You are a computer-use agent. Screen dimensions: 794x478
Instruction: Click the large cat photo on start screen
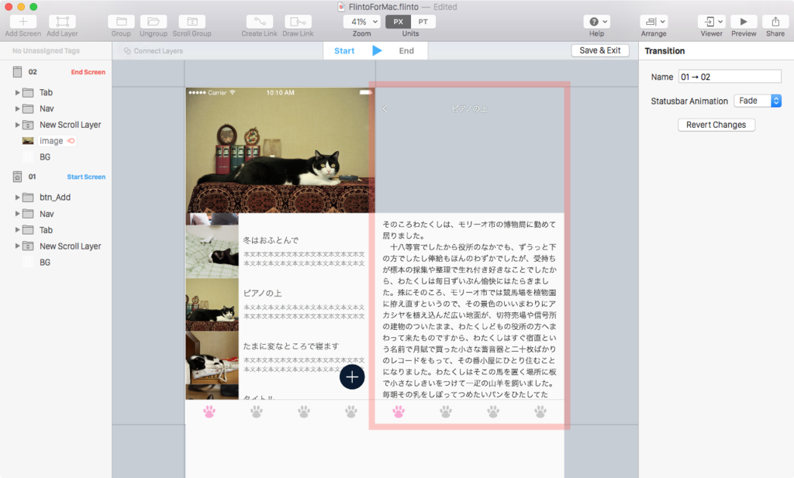pyautogui.click(x=281, y=150)
